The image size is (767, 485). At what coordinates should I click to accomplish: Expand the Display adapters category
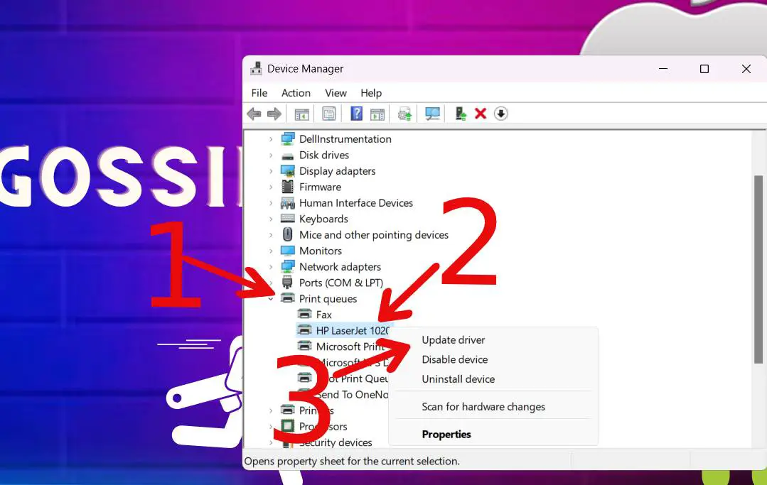coord(271,170)
